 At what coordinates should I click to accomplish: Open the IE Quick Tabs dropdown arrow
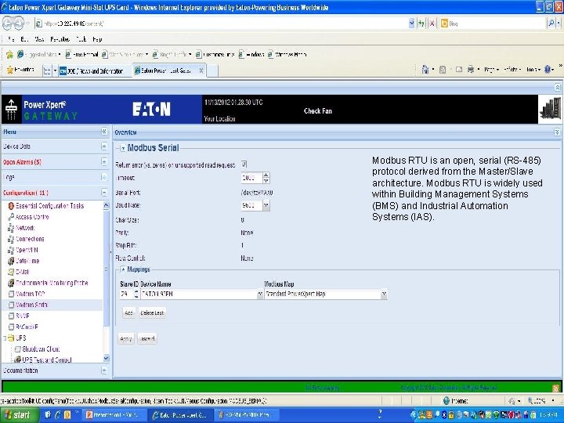[x=55, y=70]
